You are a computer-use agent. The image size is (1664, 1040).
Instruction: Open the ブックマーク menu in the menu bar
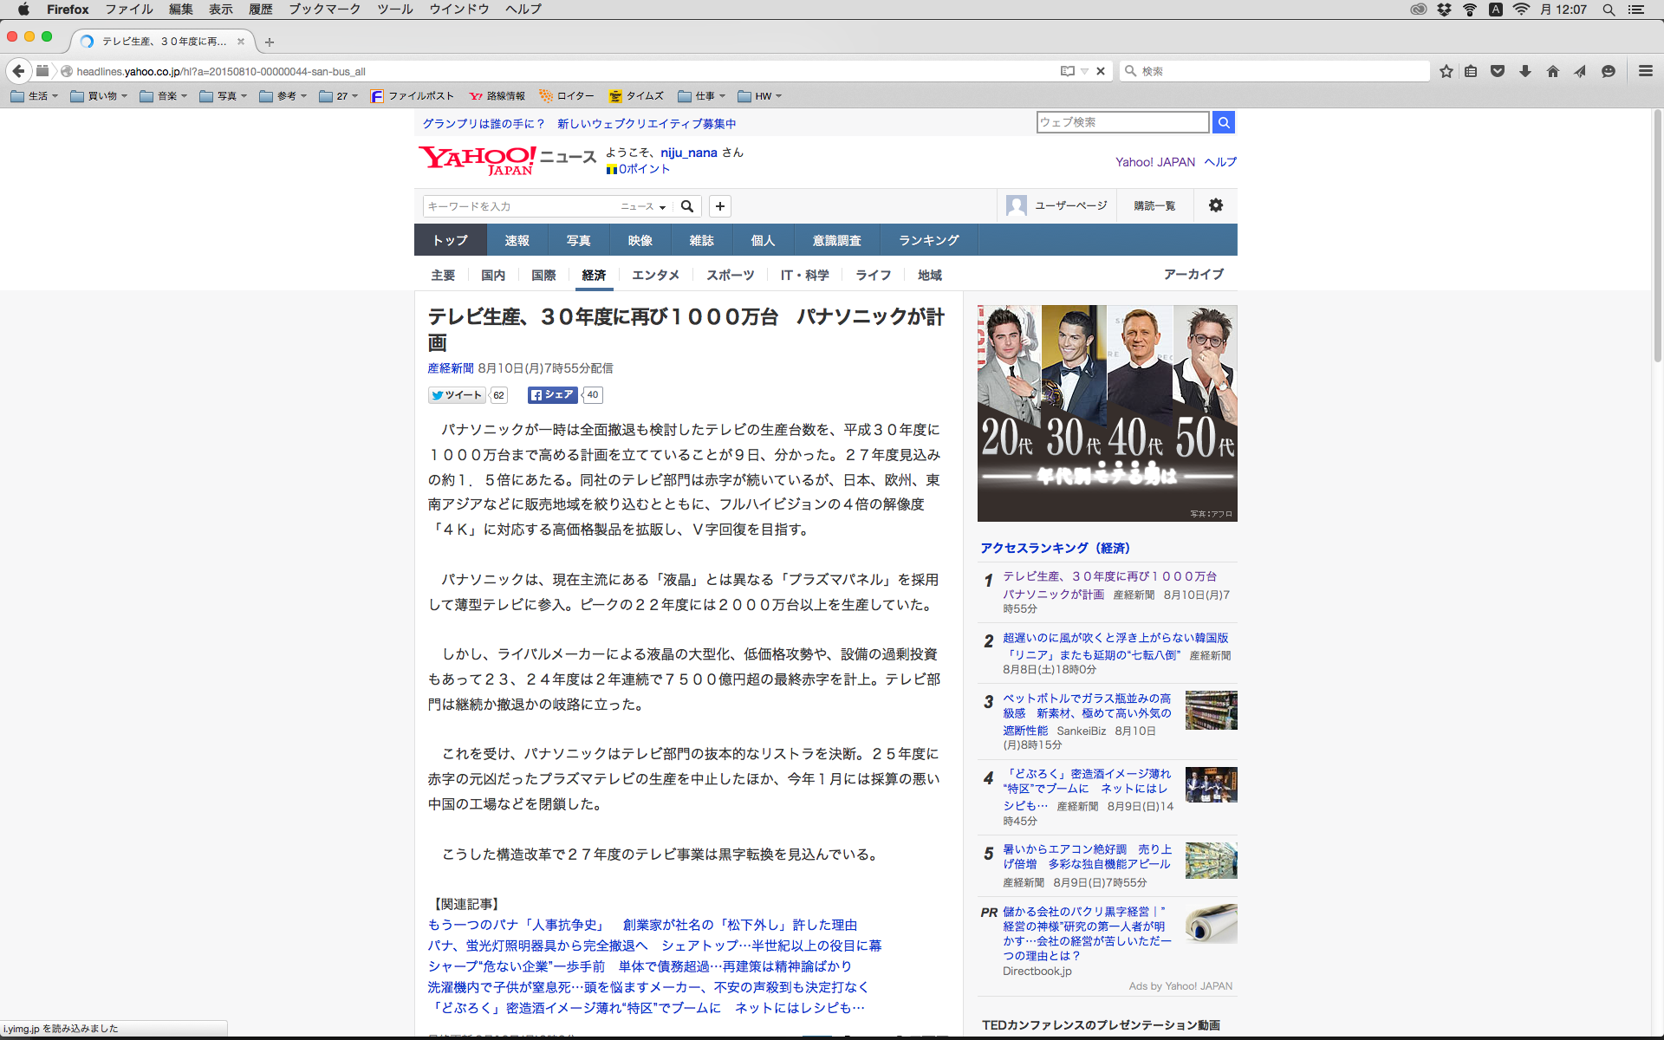coord(324,9)
